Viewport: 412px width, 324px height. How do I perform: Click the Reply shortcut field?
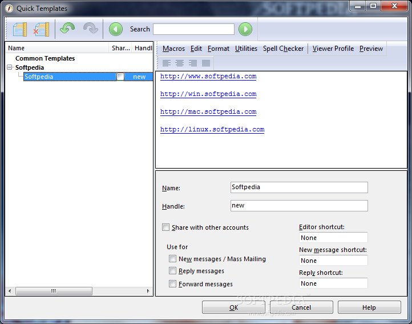333,283
